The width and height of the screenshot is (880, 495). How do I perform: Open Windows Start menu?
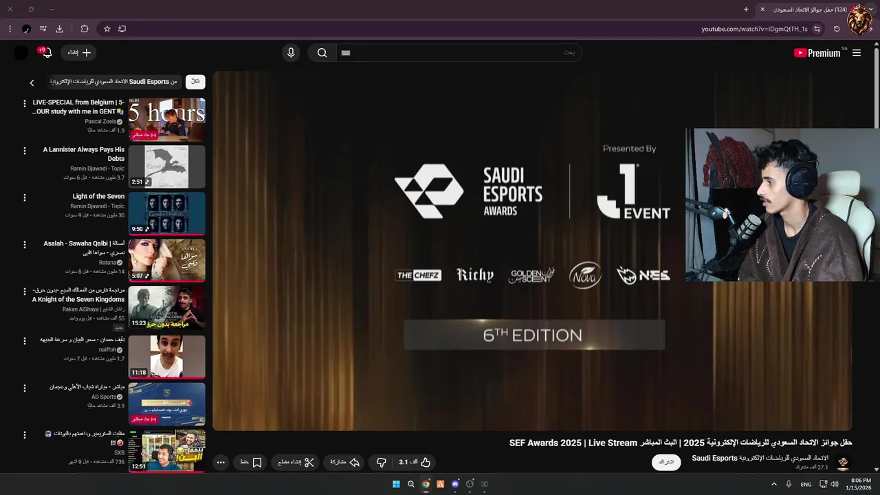click(396, 484)
